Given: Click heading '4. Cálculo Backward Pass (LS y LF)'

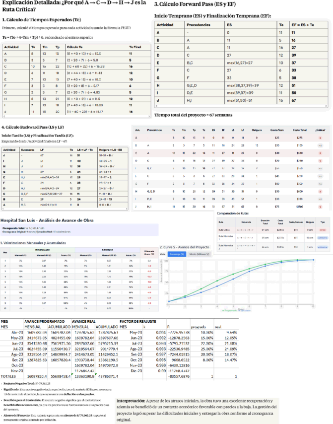Looking at the screenshot, I should tap(33, 127).
